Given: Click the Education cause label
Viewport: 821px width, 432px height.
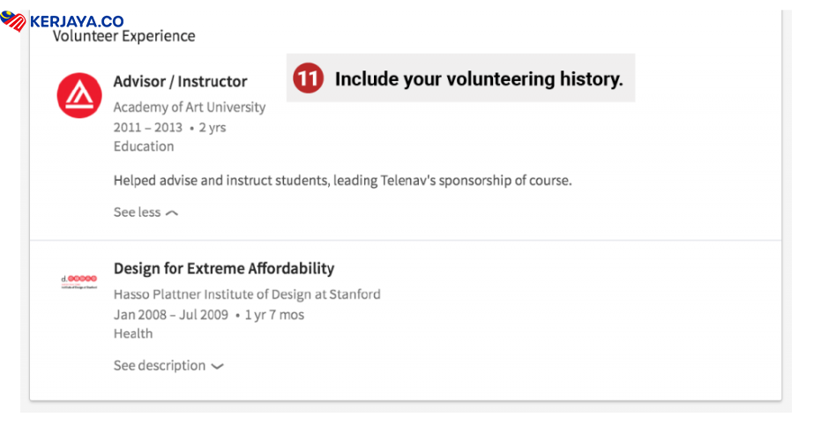Looking at the screenshot, I should click(x=144, y=146).
